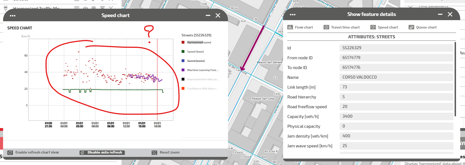
Task: Click the Disable auto refresh button
Action: 105,152
